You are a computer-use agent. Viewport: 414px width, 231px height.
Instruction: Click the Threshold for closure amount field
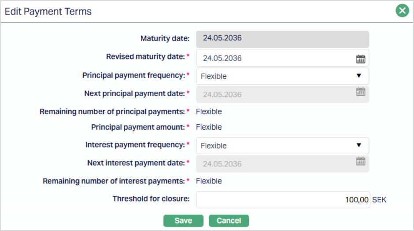283,200
